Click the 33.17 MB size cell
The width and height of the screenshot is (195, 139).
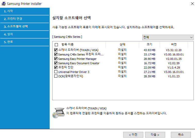pyautogui.click(x=149, y=54)
